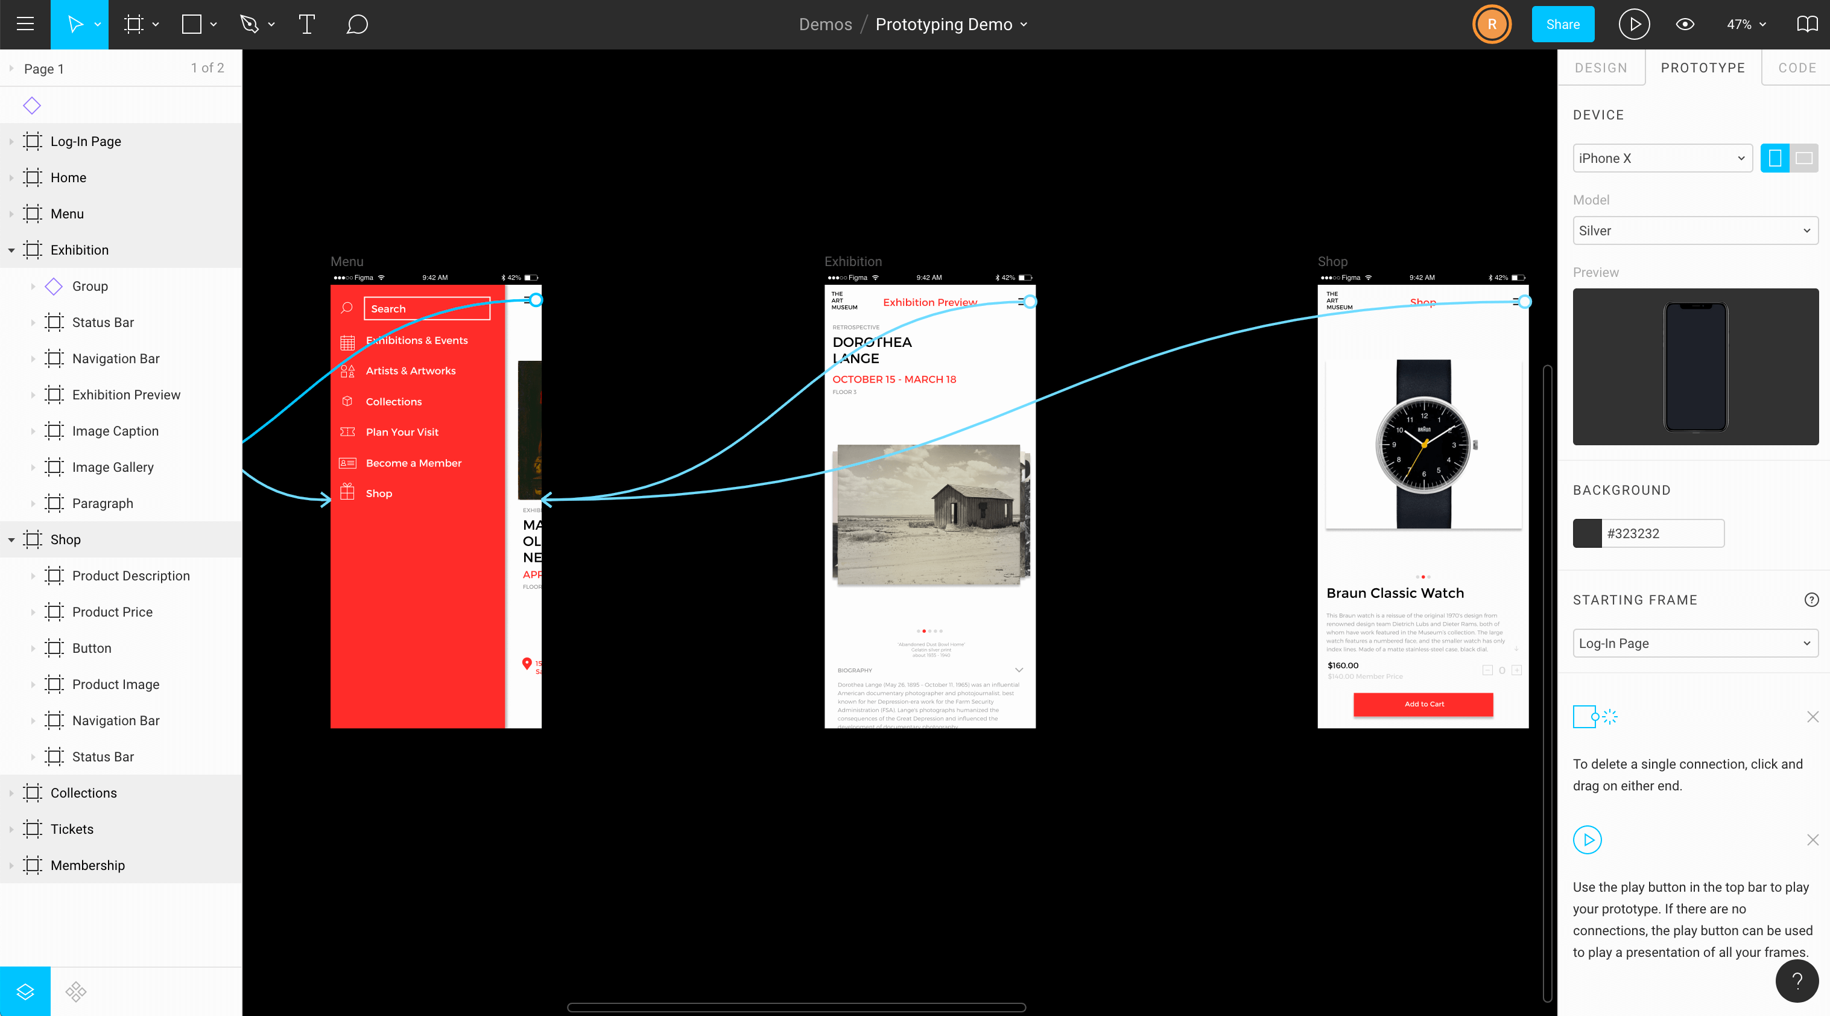Switch to the PROTOTYPE tab

1704,68
